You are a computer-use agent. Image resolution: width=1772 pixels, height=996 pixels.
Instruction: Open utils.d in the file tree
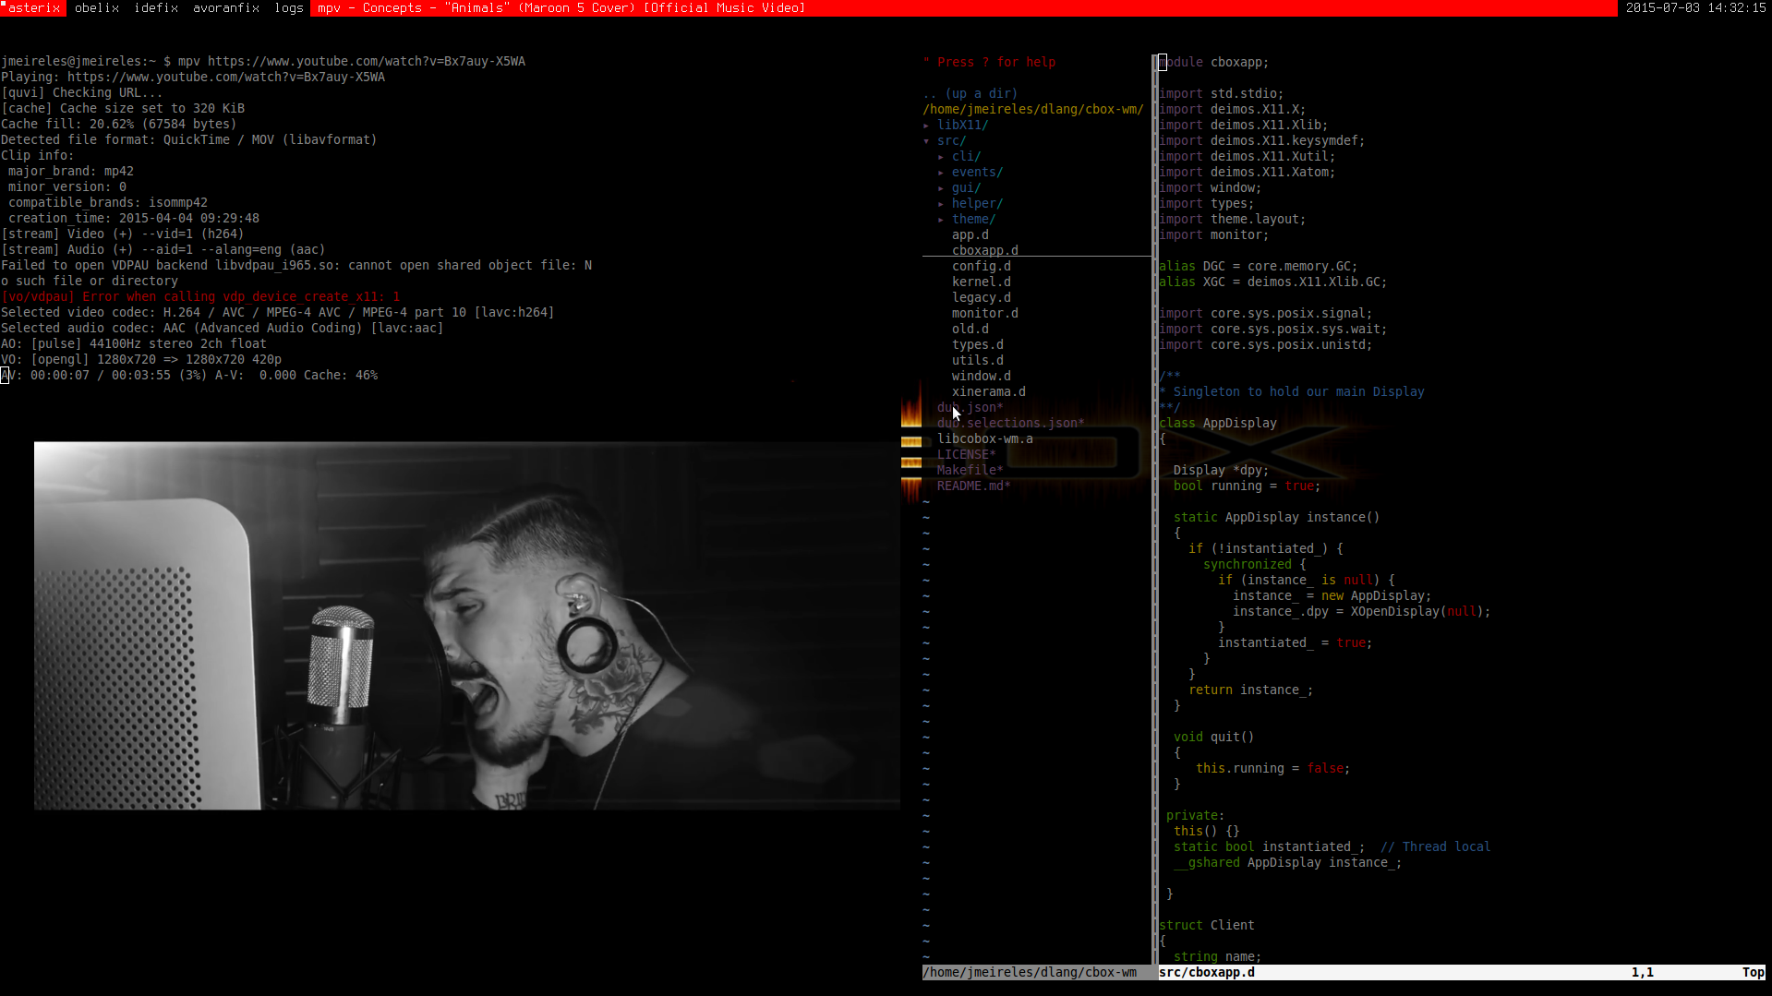[x=978, y=361]
